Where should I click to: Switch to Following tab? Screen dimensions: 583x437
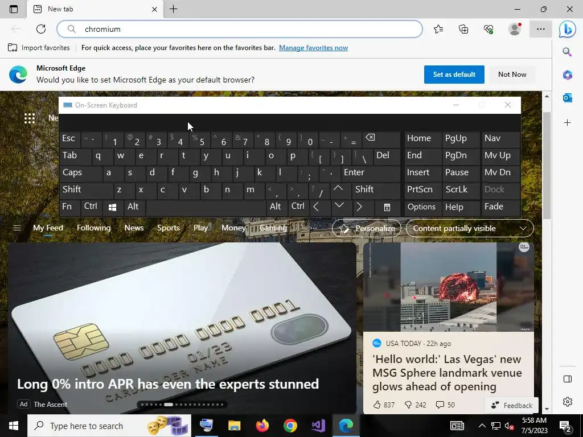click(x=94, y=228)
